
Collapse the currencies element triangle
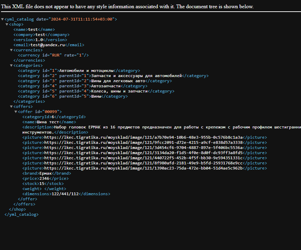[11, 50]
